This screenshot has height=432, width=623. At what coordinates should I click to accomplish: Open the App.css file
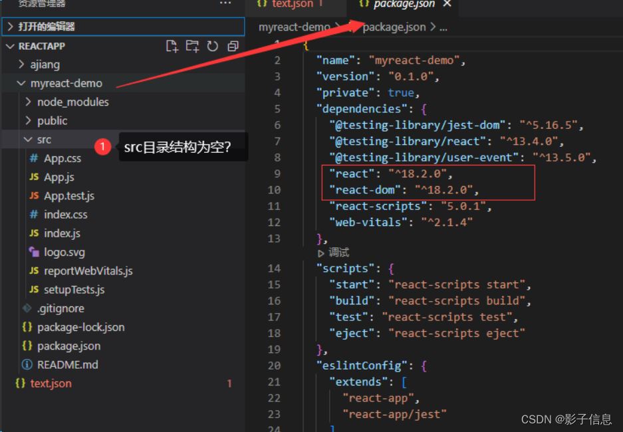(62, 158)
